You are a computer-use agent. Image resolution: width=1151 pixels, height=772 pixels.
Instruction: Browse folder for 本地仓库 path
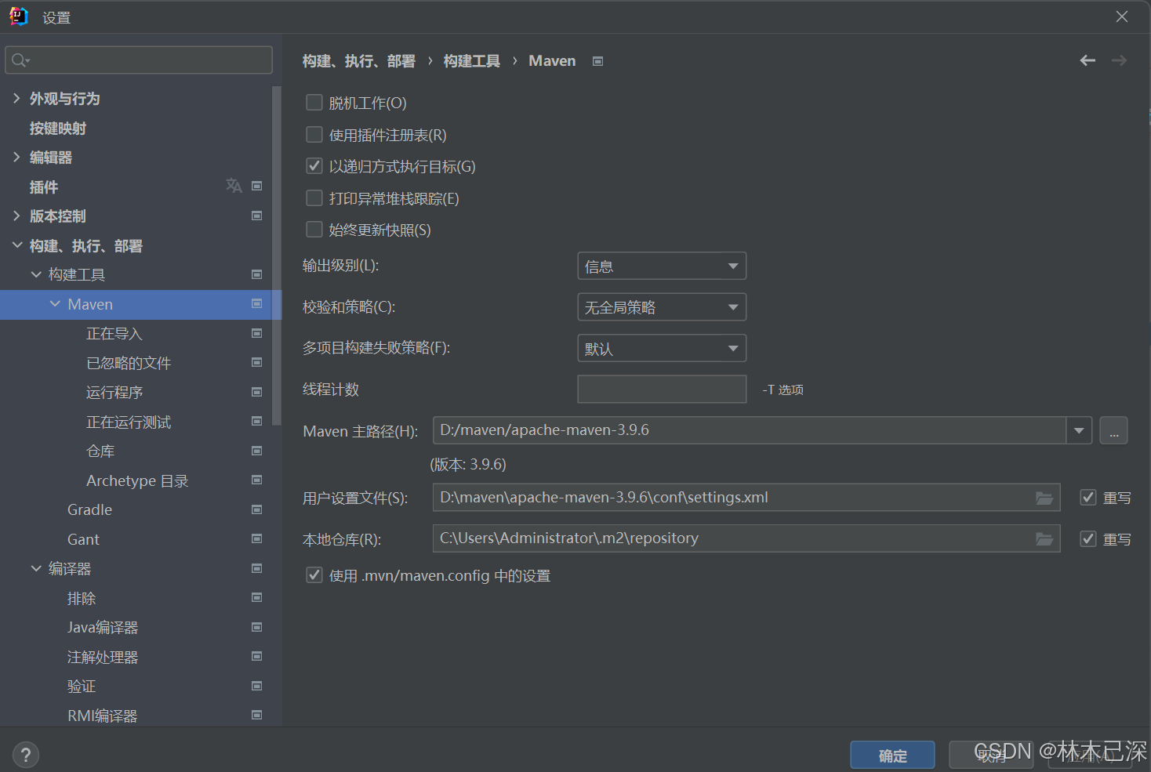[x=1044, y=538]
